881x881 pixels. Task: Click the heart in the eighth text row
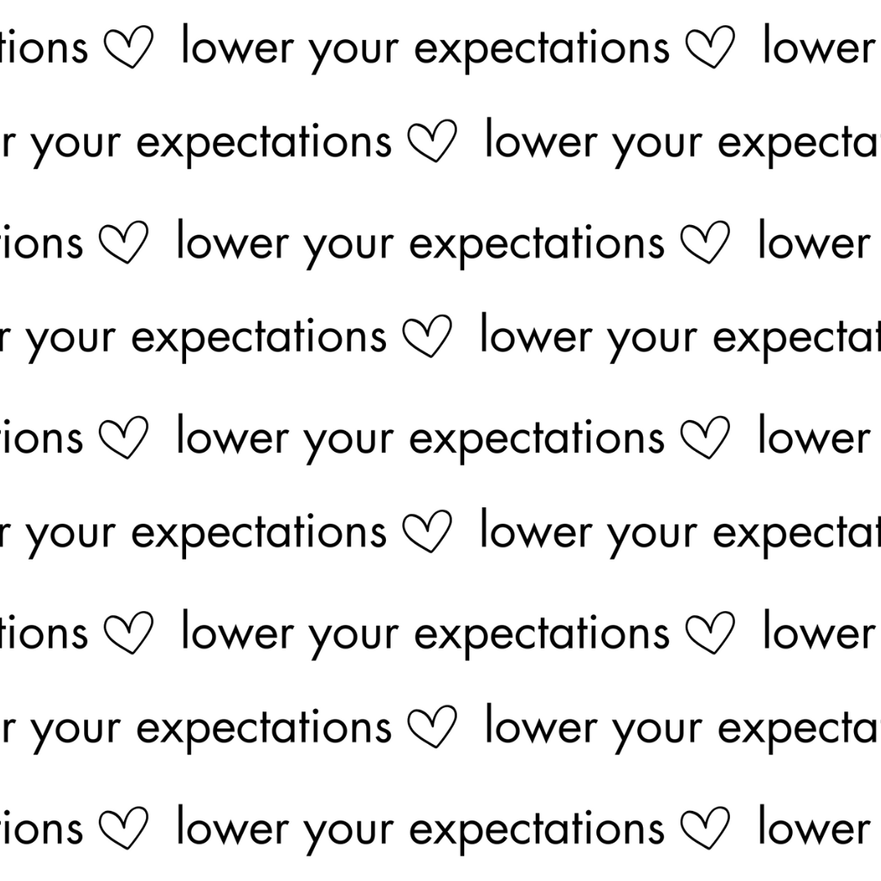pos(432,728)
